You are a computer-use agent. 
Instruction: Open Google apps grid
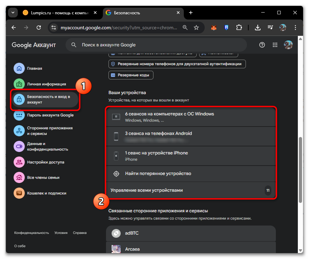tap(275, 45)
